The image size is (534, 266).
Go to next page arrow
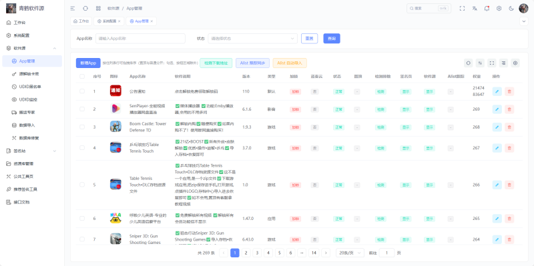pos(326,253)
